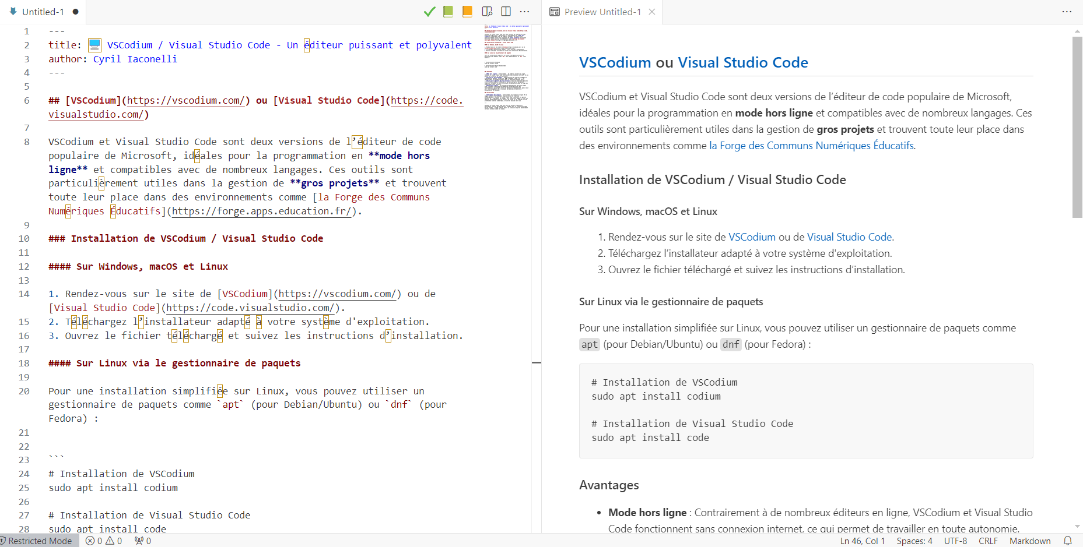Click 'author: Cyril Iaconelli' line in editor
The width and height of the screenshot is (1083, 547).
click(x=113, y=59)
